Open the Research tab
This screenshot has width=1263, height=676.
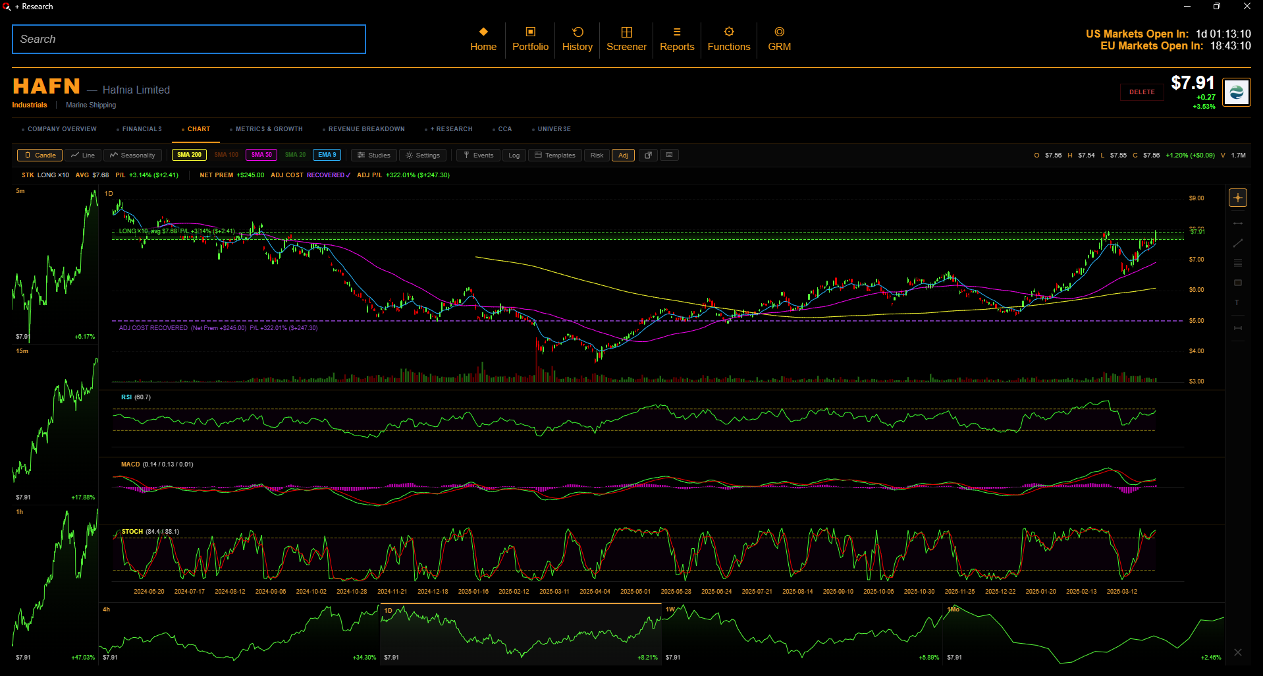[x=449, y=129]
